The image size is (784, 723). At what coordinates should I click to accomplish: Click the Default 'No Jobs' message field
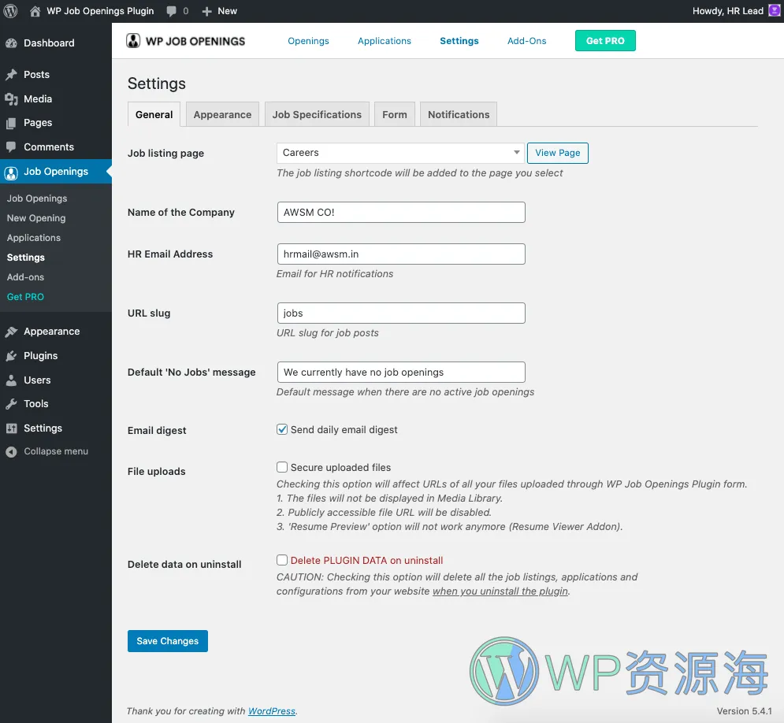click(401, 373)
